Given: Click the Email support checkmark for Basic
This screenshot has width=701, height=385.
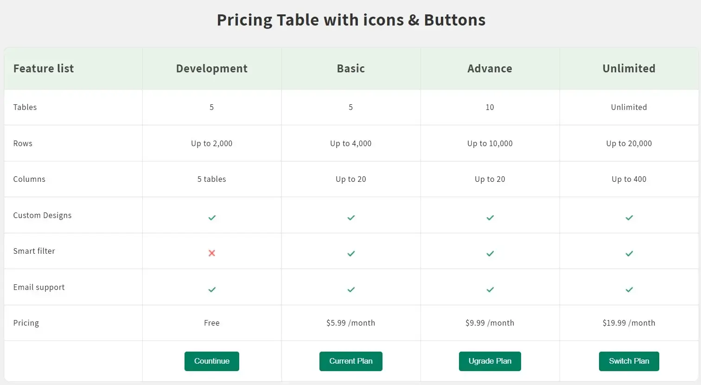Looking at the screenshot, I should [x=351, y=289].
